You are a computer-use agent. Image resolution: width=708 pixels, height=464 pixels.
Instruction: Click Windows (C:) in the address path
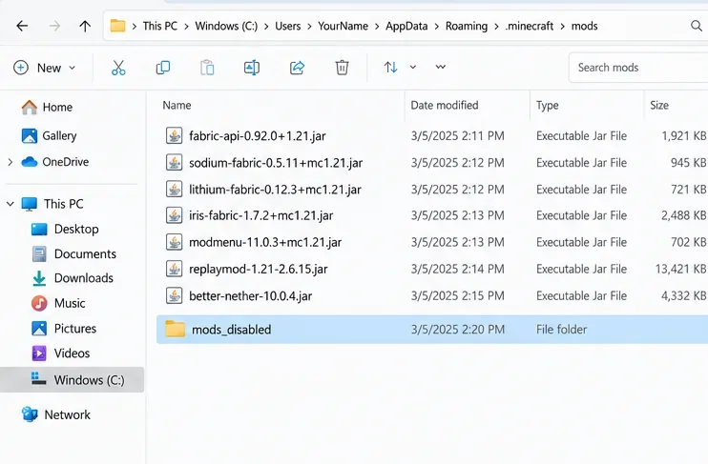[226, 26]
